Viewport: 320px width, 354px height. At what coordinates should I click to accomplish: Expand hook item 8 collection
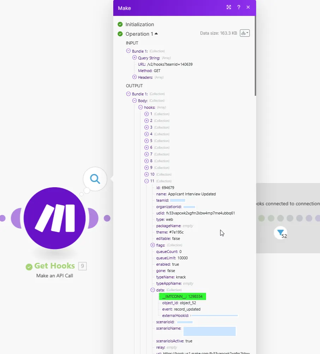(x=146, y=161)
